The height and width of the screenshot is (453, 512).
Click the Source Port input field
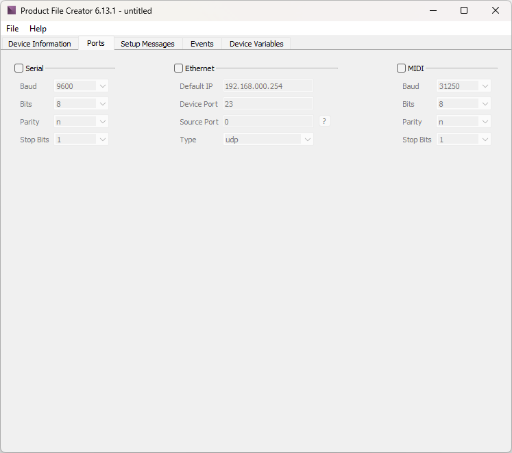point(267,122)
